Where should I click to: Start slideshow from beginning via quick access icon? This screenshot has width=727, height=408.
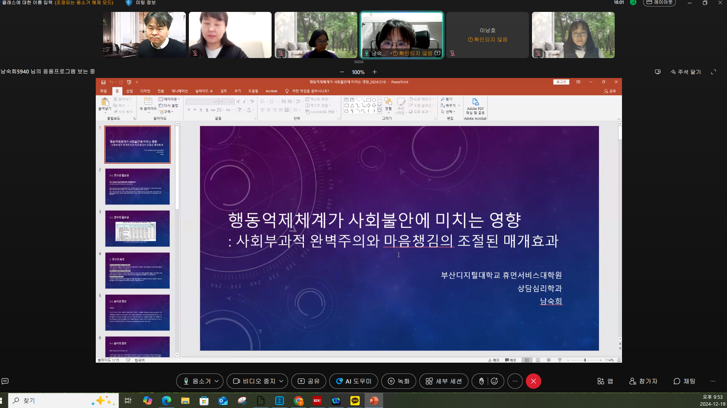129,82
